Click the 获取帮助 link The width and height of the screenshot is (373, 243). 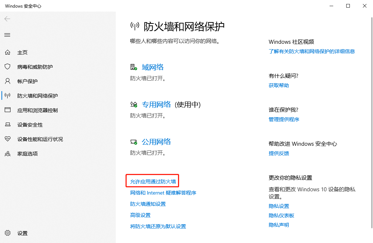tap(279, 85)
